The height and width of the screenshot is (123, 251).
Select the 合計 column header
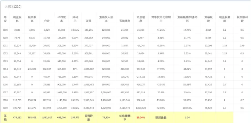tap(47, 21)
